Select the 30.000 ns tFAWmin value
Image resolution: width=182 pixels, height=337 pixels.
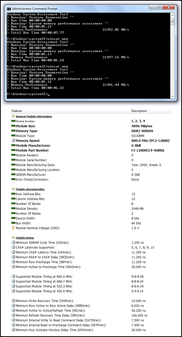tap(139, 330)
